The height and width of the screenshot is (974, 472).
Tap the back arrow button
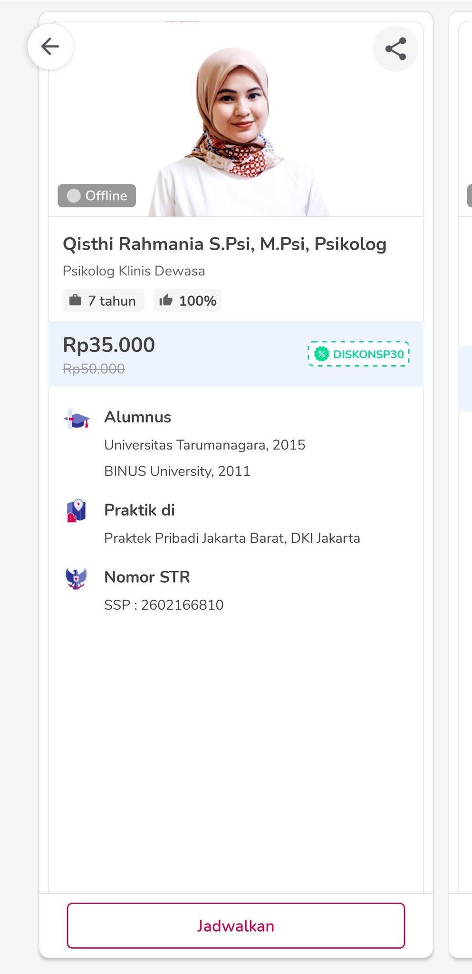point(50,47)
